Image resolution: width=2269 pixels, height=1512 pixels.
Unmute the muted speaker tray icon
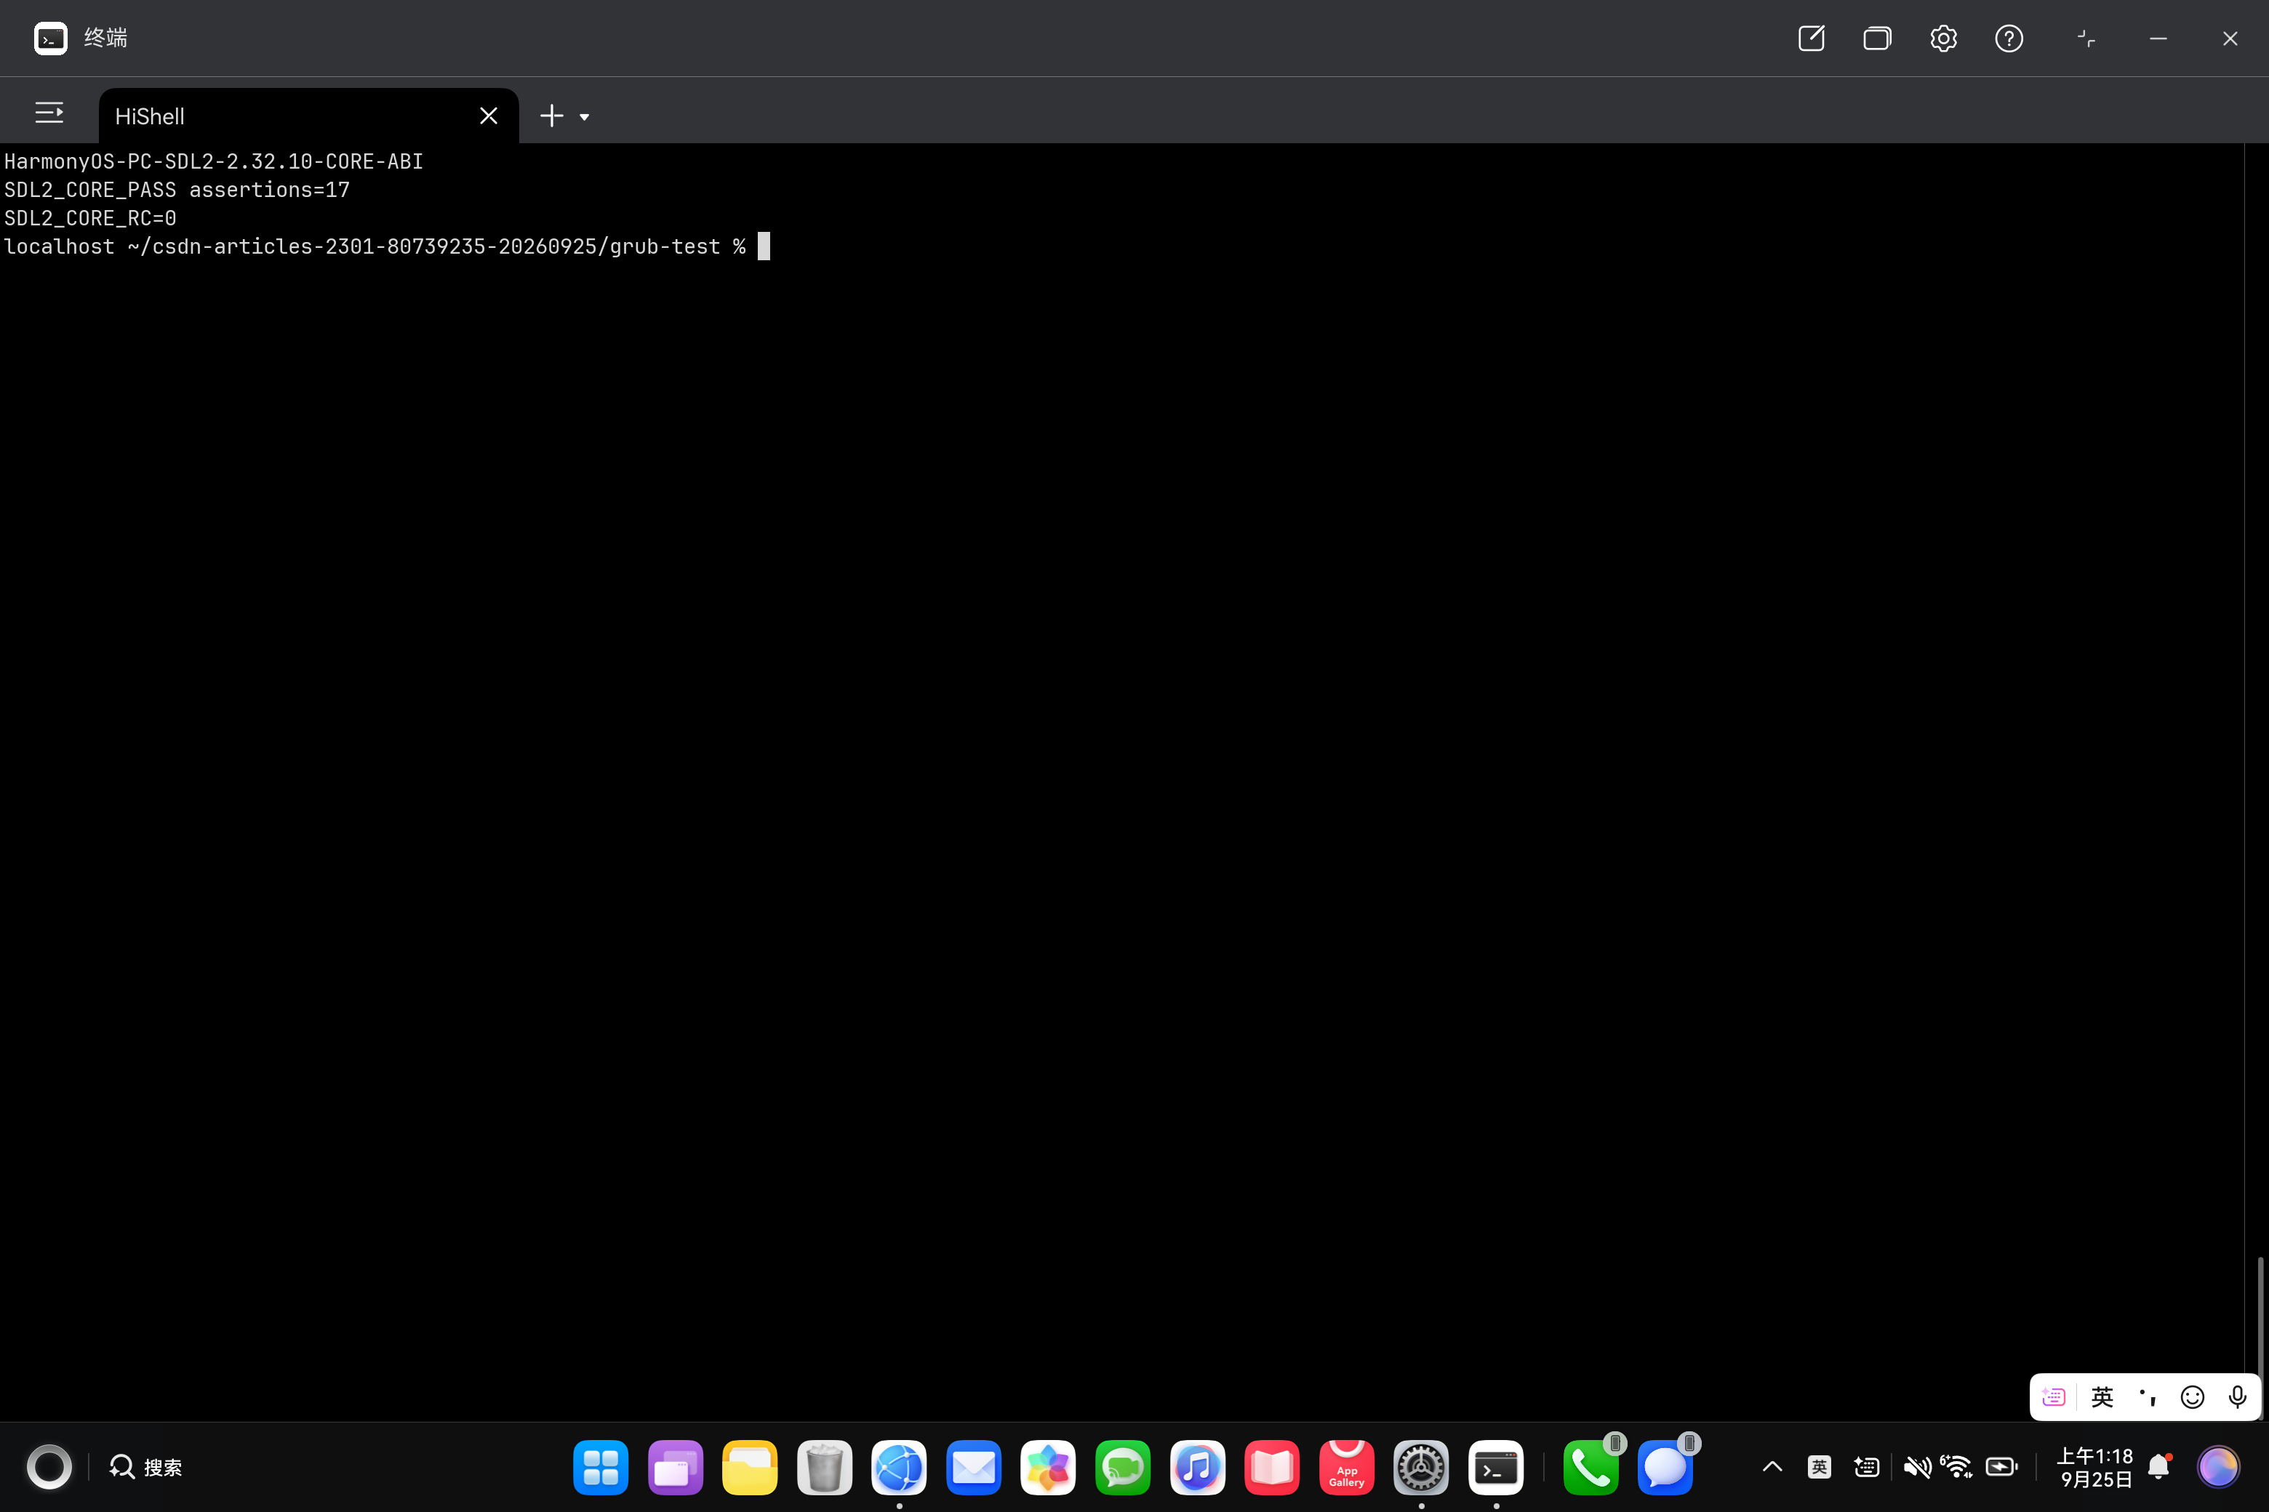point(1917,1467)
